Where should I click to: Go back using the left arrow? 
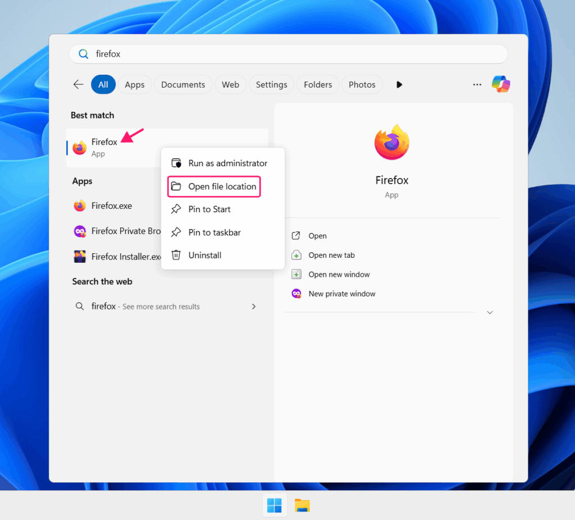tap(78, 85)
